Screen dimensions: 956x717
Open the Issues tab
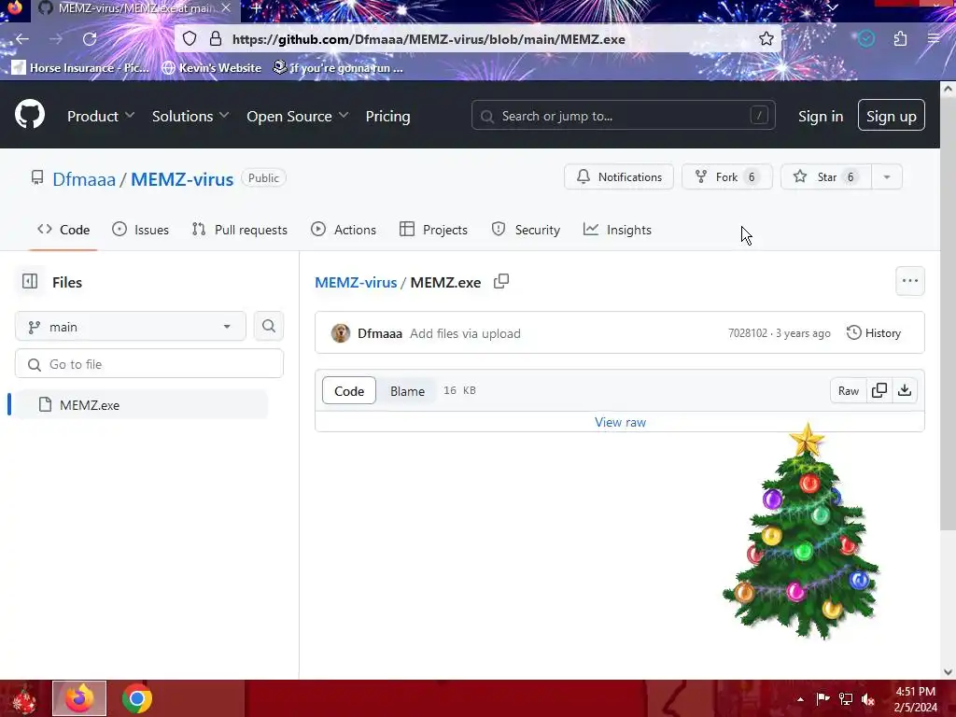pos(141,230)
